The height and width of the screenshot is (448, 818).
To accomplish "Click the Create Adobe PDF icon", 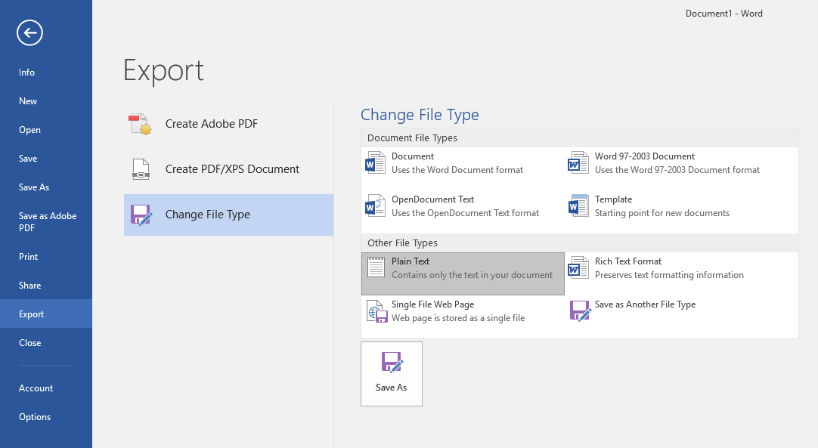I will [x=141, y=124].
